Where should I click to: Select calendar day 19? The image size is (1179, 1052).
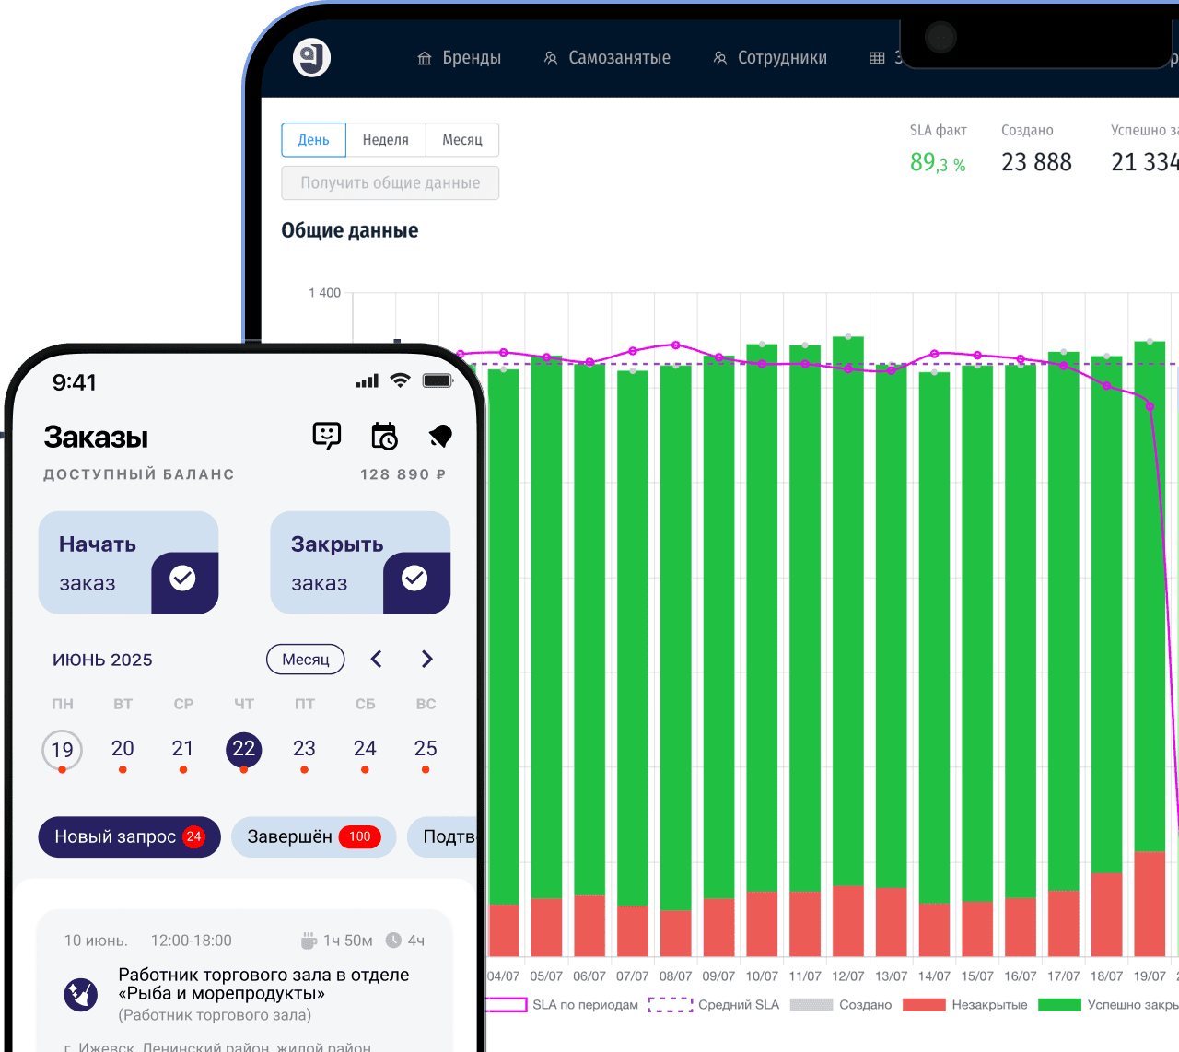point(63,750)
